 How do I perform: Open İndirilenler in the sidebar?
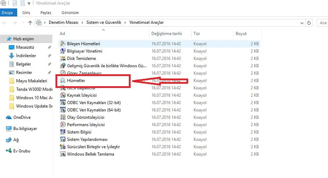pos(26,56)
